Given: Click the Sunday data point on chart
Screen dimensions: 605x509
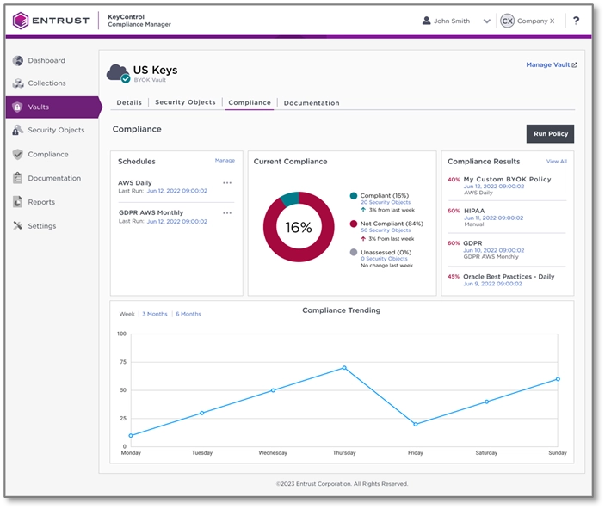Looking at the screenshot, I should tap(558, 379).
